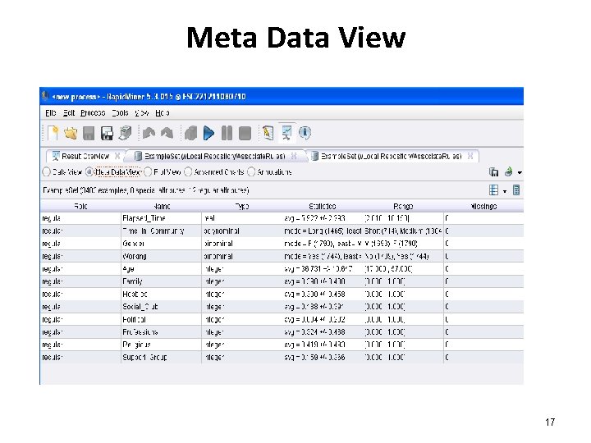This screenshot has height=443, width=591.
Task: Click the Redo arrow icon
Action: click(167, 133)
